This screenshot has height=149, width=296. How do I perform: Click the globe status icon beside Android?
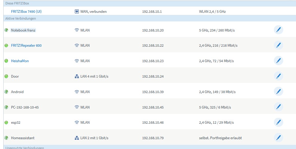(x=6, y=92)
